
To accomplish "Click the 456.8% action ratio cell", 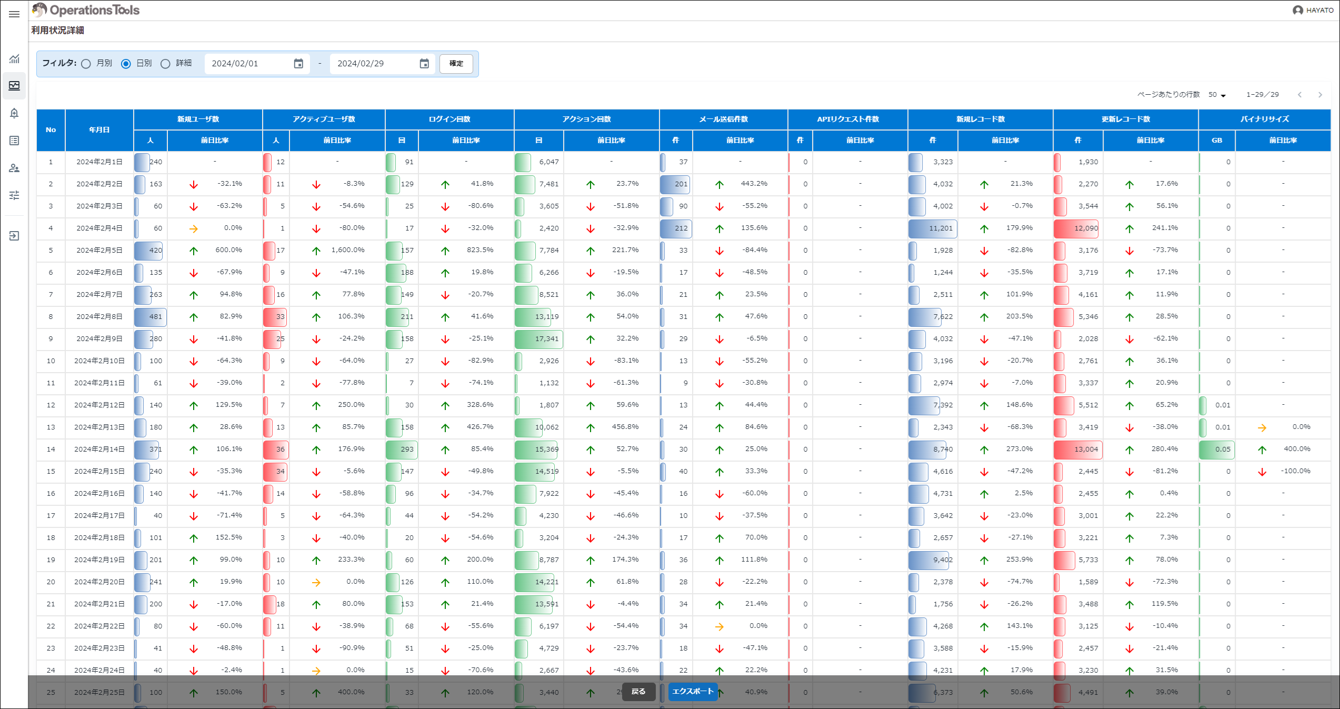I will [611, 427].
